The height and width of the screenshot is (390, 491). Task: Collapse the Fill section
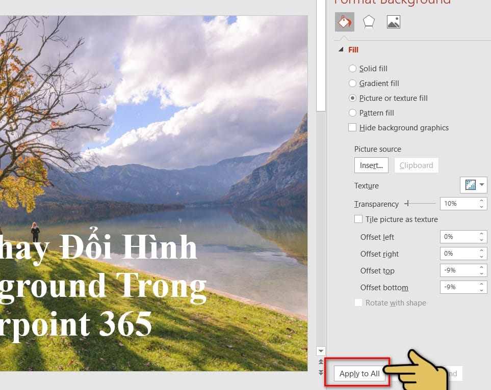[341, 49]
